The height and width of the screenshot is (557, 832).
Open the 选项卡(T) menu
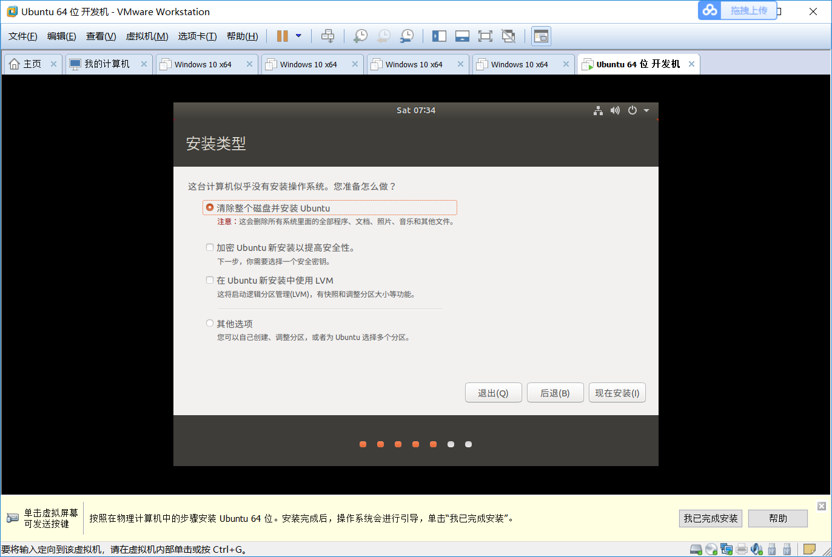click(197, 36)
